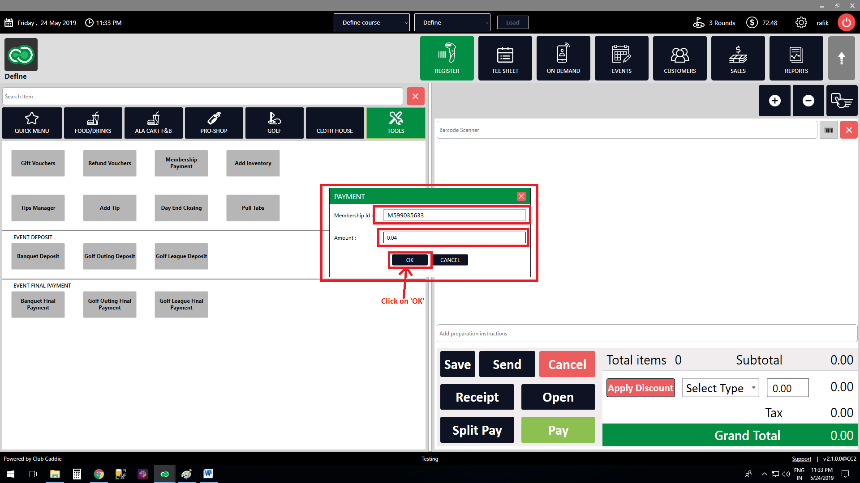The width and height of the screenshot is (860, 483).
Task: Click the Amount input field
Action: coord(454,237)
